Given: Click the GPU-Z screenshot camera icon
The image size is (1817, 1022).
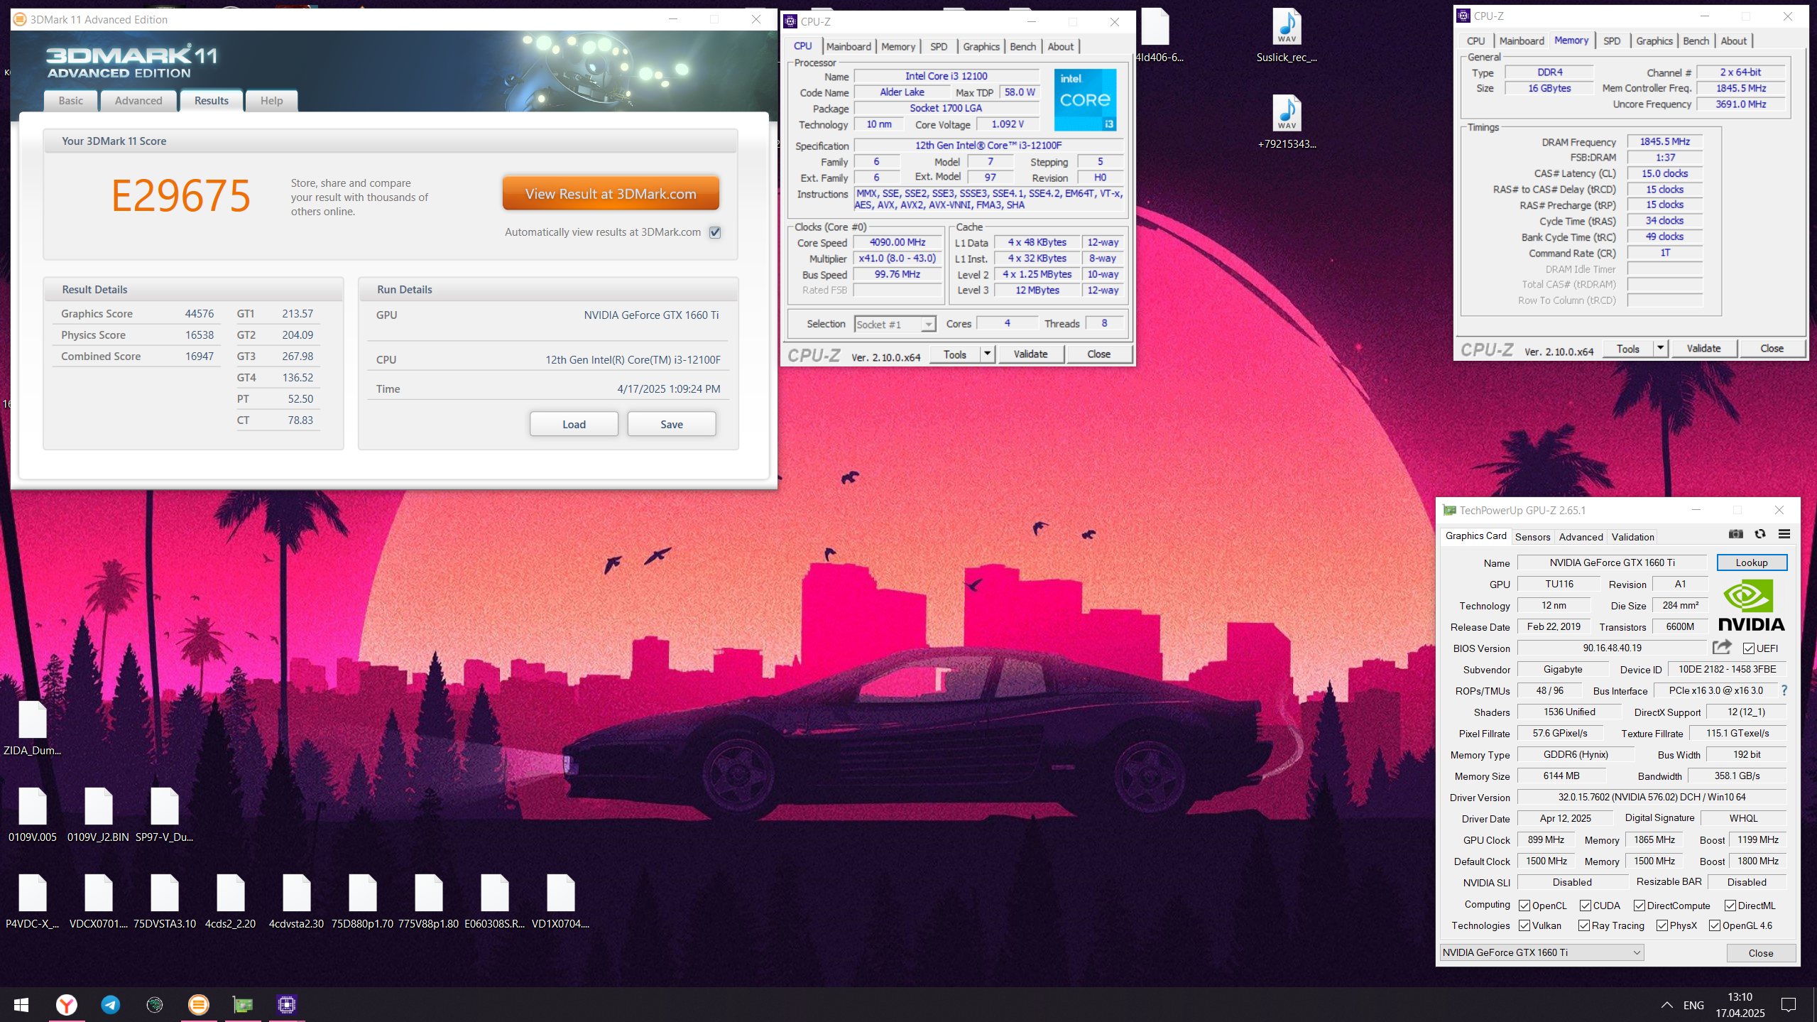Looking at the screenshot, I should [x=1735, y=534].
